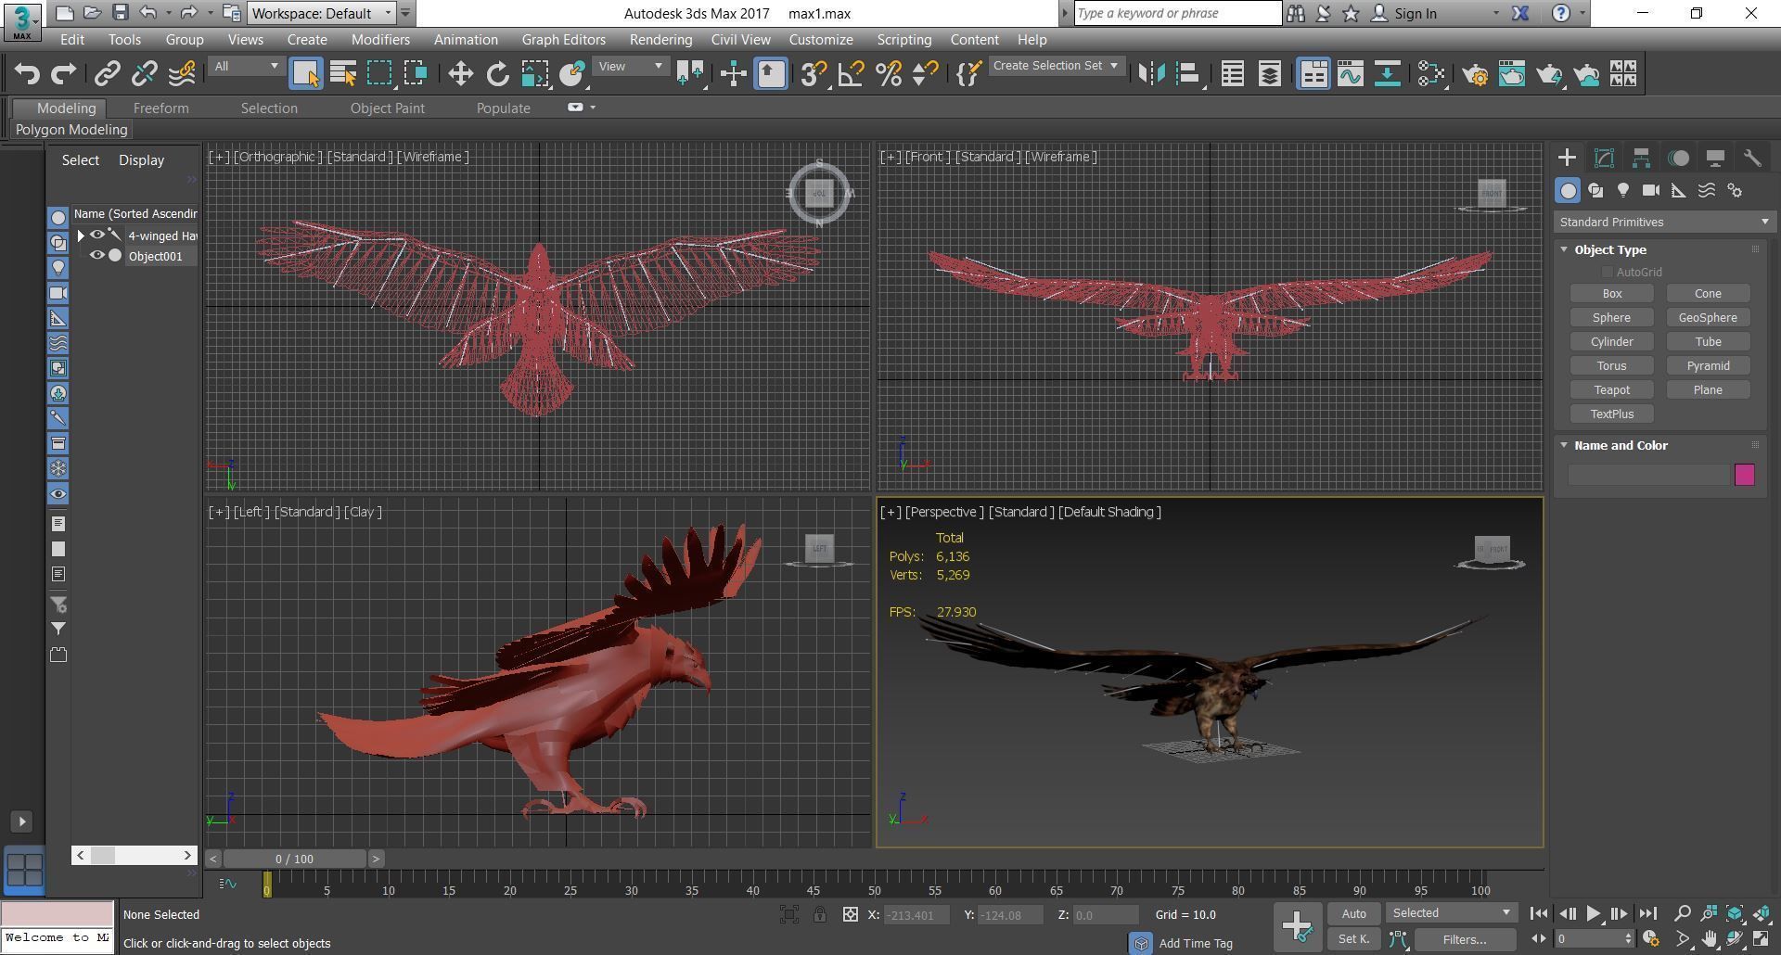Activate the Select Object tool
The height and width of the screenshot is (955, 1781).
pyautogui.click(x=305, y=73)
